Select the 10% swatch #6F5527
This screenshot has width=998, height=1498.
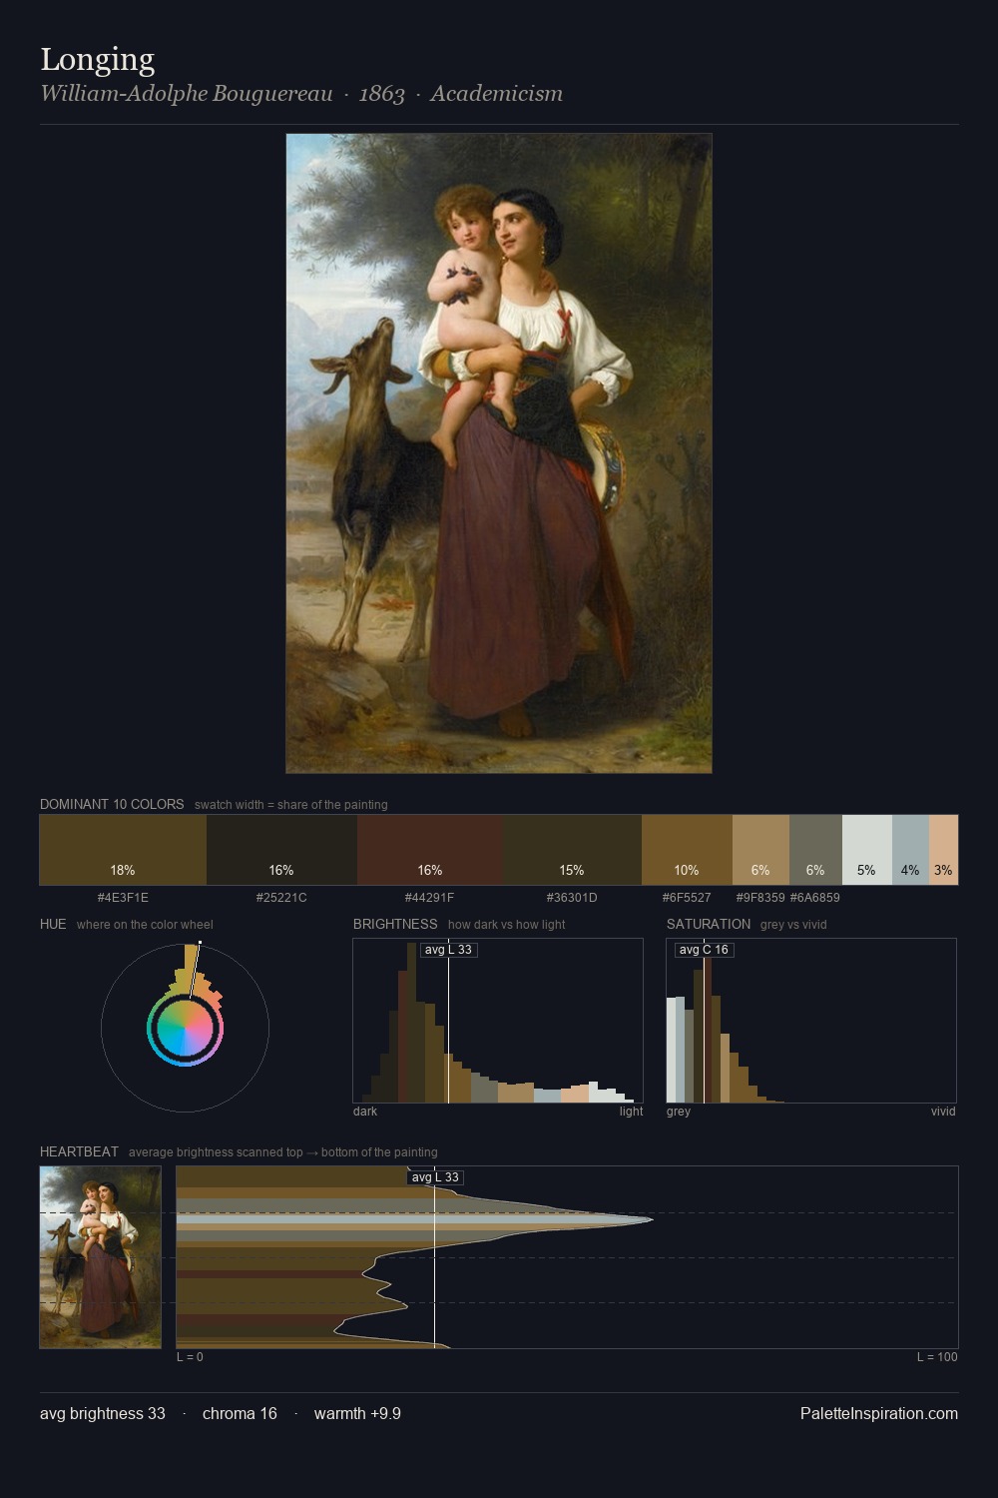click(687, 850)
